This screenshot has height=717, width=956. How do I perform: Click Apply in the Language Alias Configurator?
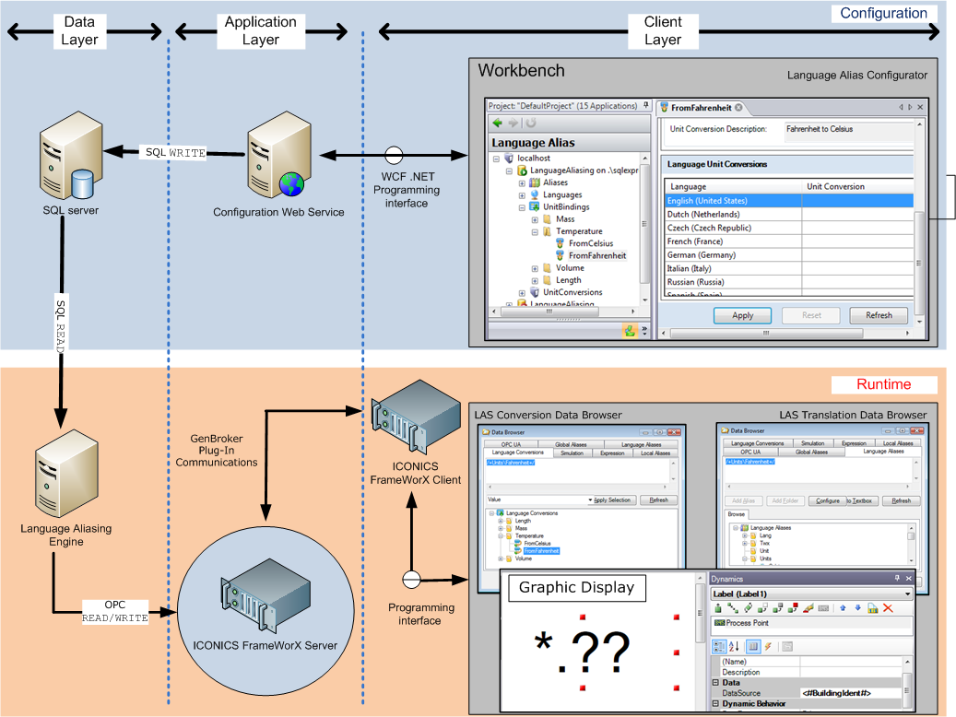[x=742, y=315]
